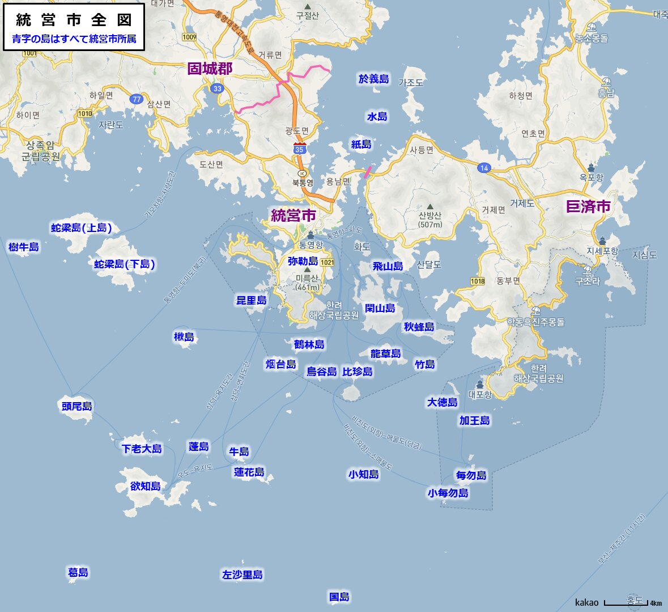The image size is (668, 612).
Task: Click the 4km scale bar
Action: click(626, 603)
